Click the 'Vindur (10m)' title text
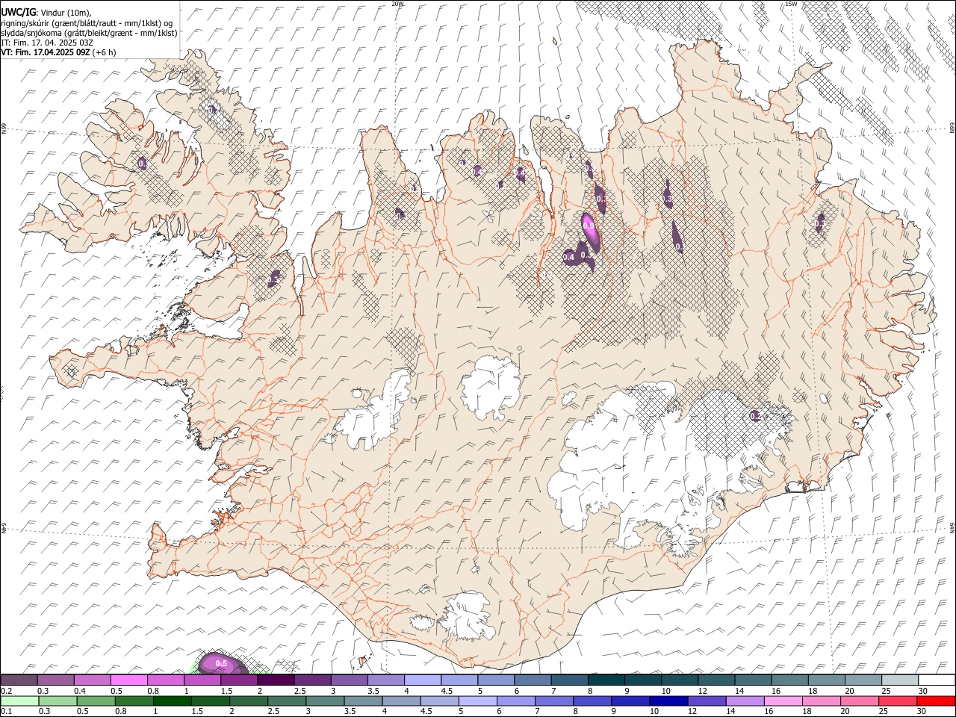This screenshot has width=956, height=717. (65, 13)
